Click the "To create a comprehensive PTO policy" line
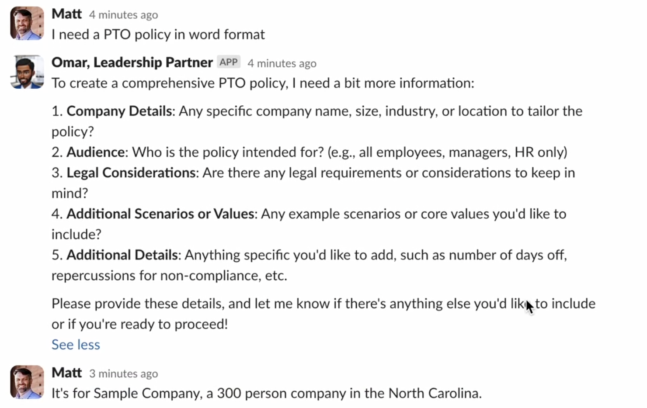Image resolution: width=647 pixels, height=408 pixels. [262, 83]
